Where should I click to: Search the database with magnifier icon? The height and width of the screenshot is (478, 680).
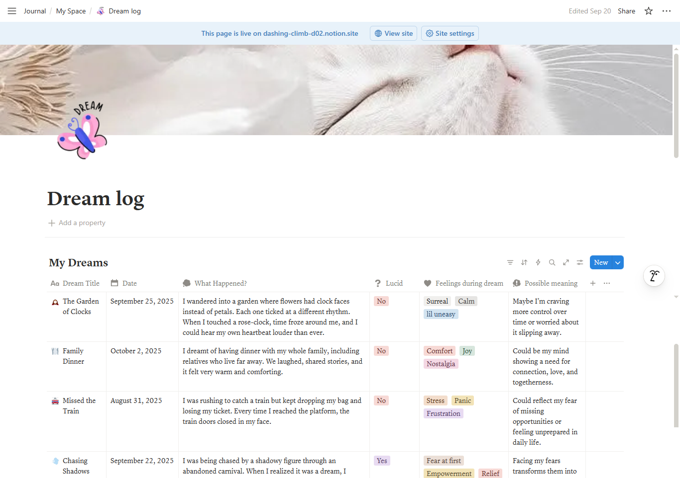point(552,262)
